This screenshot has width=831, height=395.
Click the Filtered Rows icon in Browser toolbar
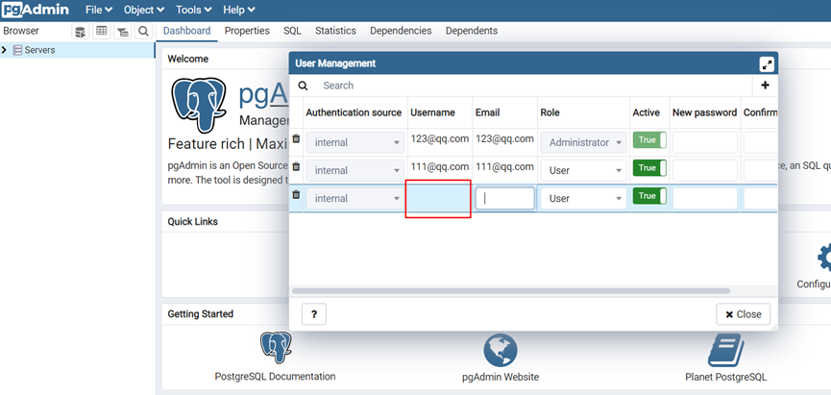coord(122,32)
